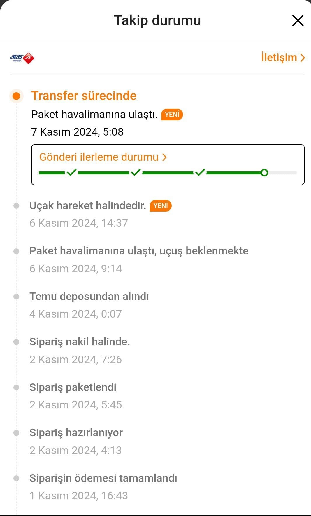Viewport: 311px width, 516px height.
Task: Tap the Sipariş hazırlanıyor status entry
Action: (x=76, y=433)
